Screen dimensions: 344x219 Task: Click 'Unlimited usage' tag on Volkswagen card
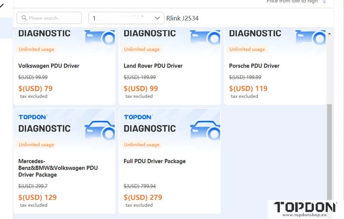coord(36,49)
